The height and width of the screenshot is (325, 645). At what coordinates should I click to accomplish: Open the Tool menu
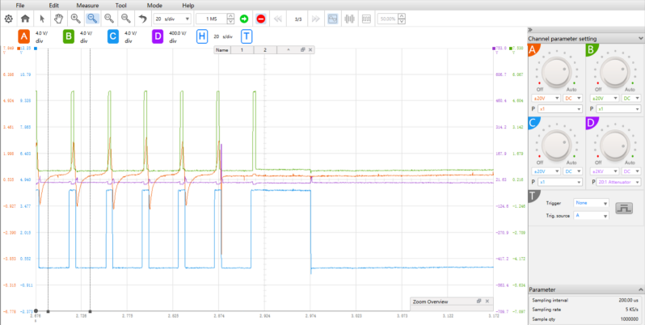pos(120,5)
